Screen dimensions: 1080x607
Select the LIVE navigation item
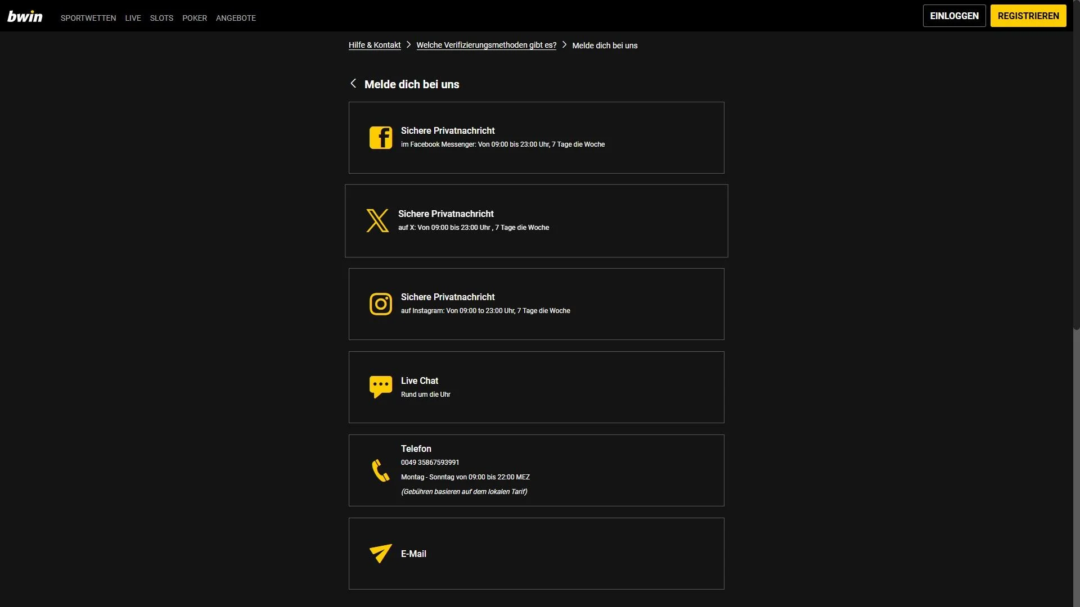pyautogui.click(x=133, y=18)
